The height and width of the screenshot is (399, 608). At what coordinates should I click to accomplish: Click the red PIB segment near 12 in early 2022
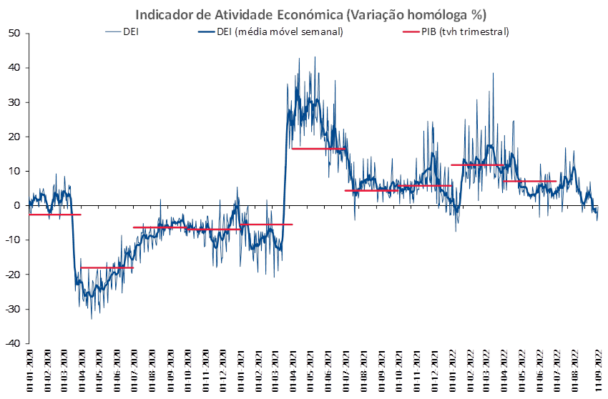(x=477, y=165)
